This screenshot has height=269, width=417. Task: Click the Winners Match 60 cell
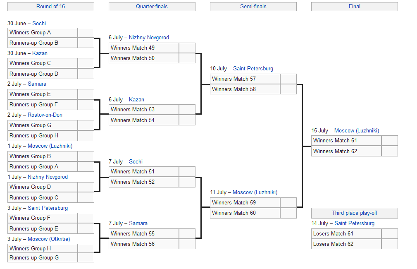click(245, 213)
